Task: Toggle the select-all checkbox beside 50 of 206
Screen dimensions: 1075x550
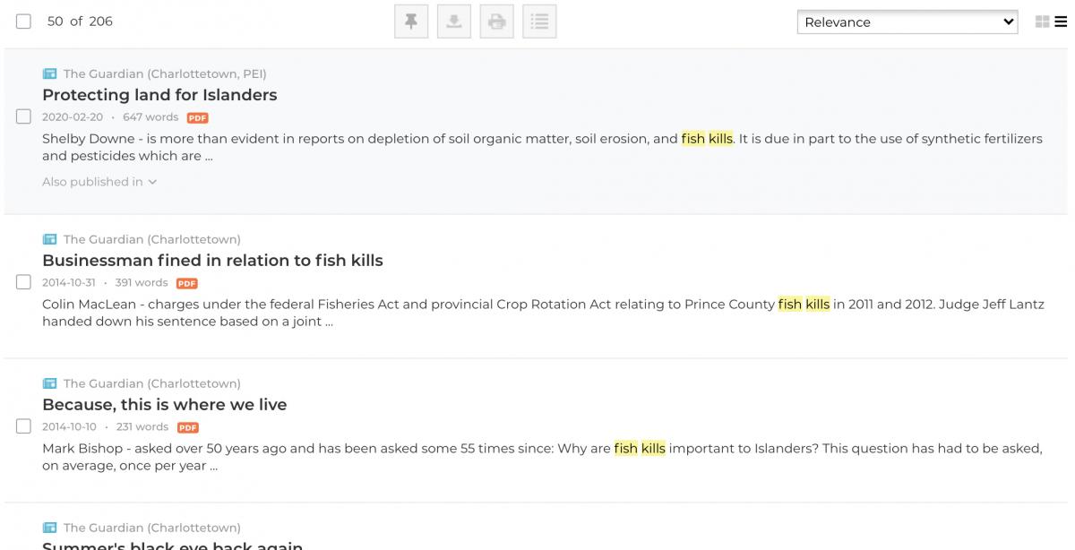Action: (23, 21)
